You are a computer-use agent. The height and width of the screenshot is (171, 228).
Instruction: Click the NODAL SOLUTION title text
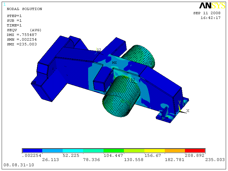pos(24,9)
